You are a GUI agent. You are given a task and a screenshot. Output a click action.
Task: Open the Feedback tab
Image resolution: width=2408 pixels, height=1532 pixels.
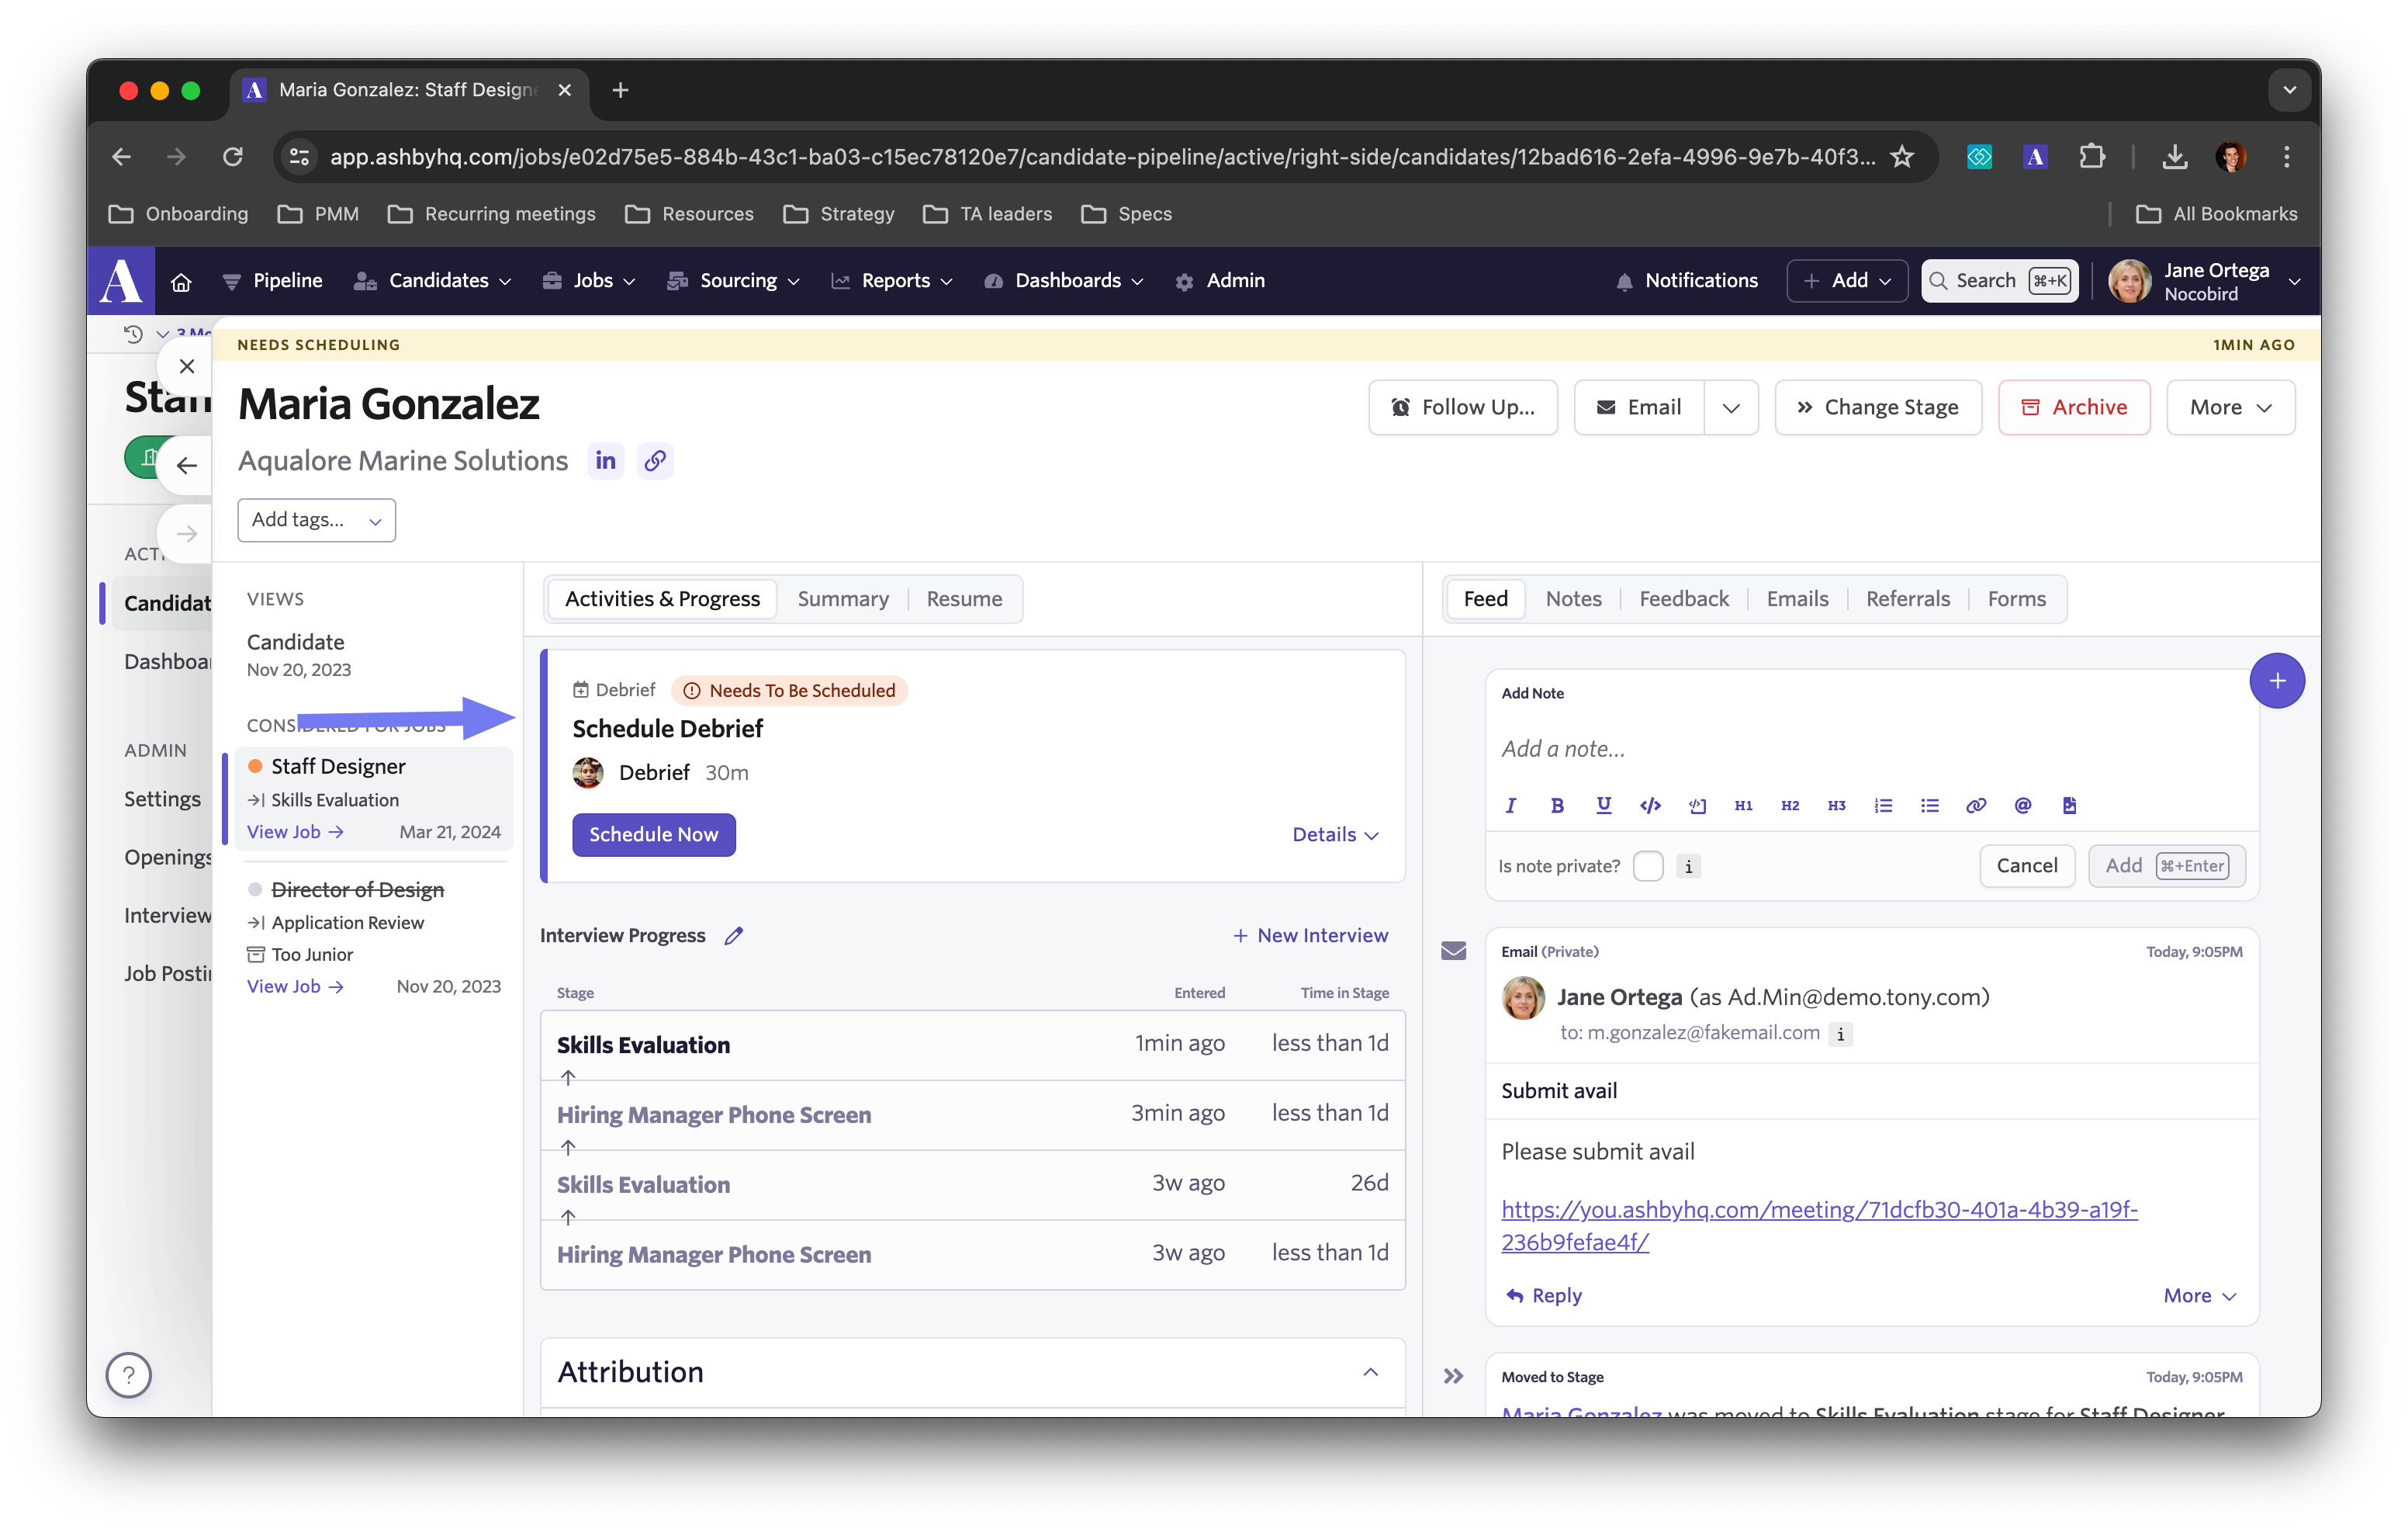pos(1683,598)
